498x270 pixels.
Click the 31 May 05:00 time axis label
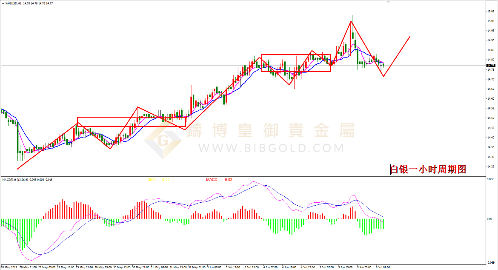pos(160,267)
